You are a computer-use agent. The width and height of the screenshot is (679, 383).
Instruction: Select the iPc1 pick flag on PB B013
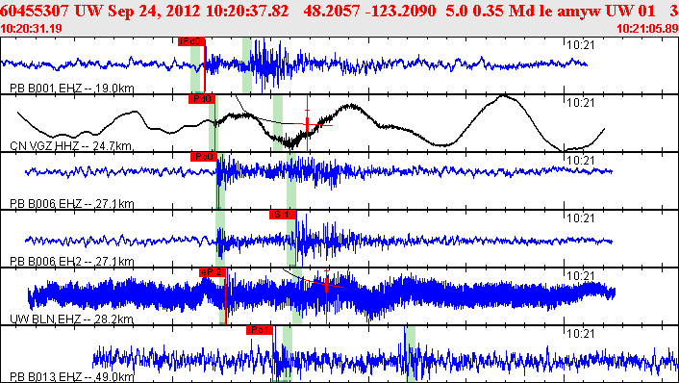coord(260,330)
